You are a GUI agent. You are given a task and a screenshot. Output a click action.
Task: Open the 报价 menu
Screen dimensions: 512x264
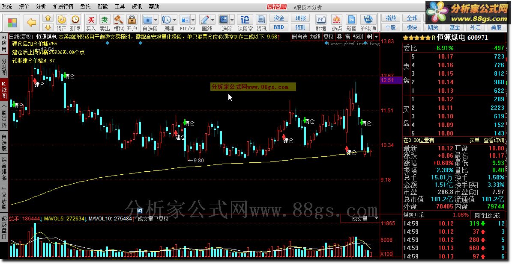point(24,6)
